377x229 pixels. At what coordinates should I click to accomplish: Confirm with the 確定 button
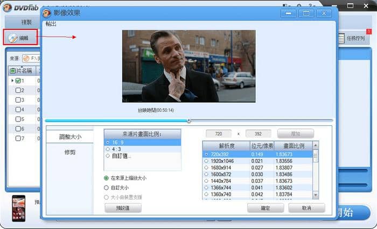[266, 208]
